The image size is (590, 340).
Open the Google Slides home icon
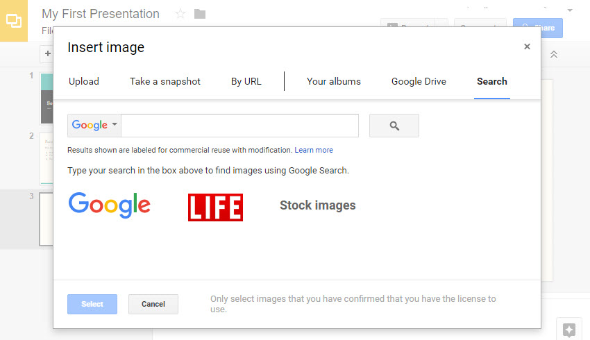point(14,20)
